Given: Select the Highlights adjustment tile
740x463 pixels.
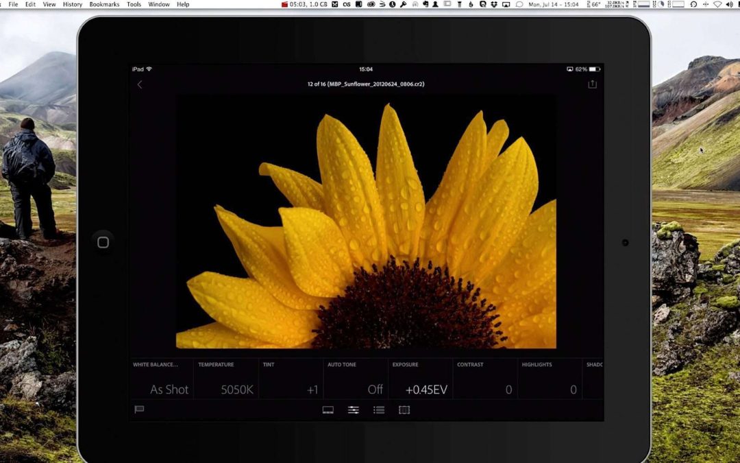Looking at the screenshot, I should (x=550, y=379).
